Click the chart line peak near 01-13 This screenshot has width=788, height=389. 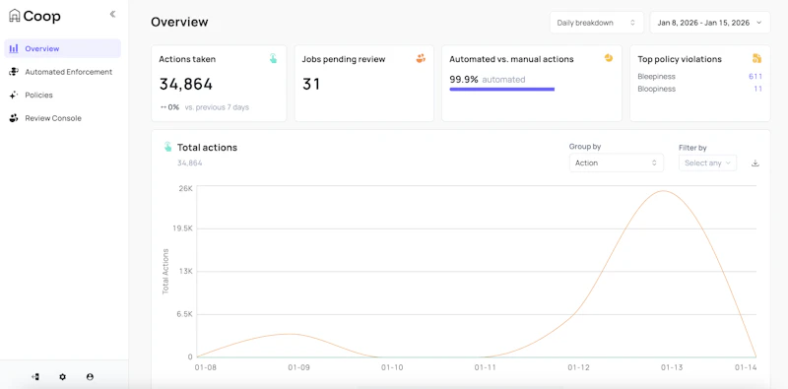[x=664, y=191]
